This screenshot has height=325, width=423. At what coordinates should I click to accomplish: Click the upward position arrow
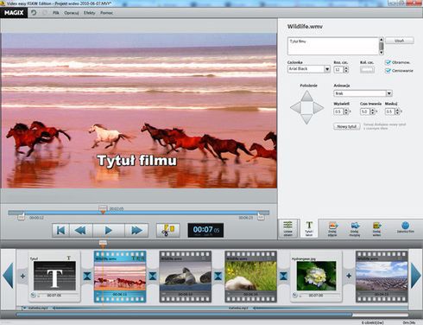click(x=306, y=96)
